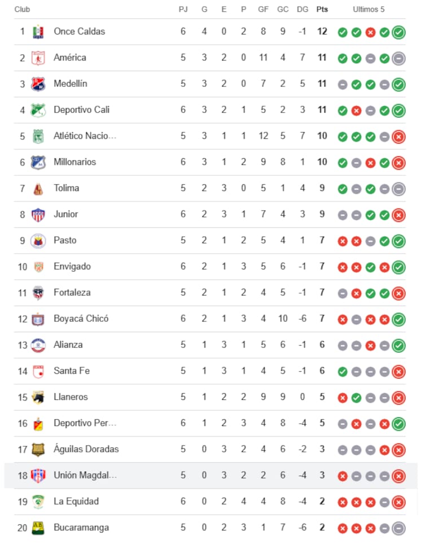The height and width of the screenshot is (544, 429).
Task: Select the Envigado team name
Action: (72, 266)
